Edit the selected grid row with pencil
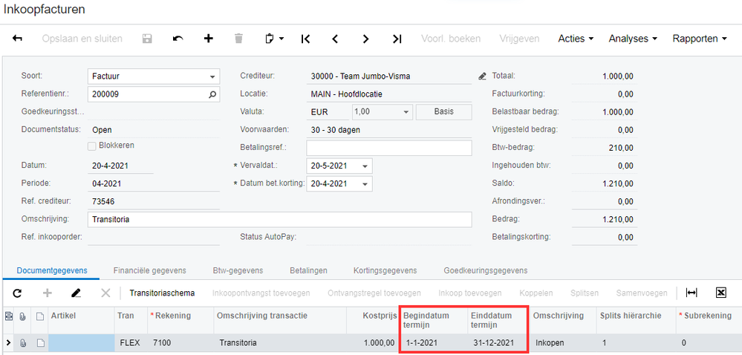 tap(77, 293)
